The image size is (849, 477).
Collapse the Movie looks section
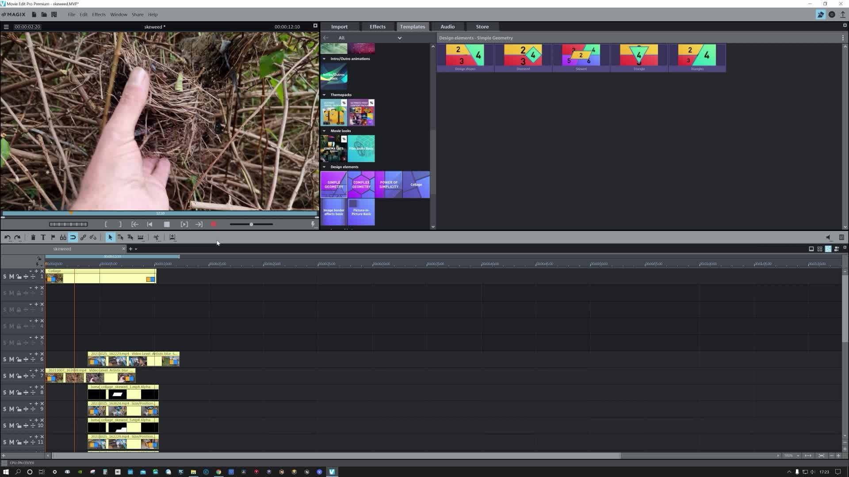[x=324, y=131]
